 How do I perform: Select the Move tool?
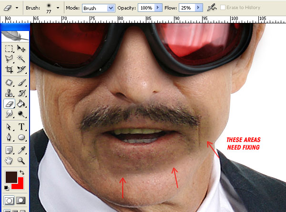(21, 49)
